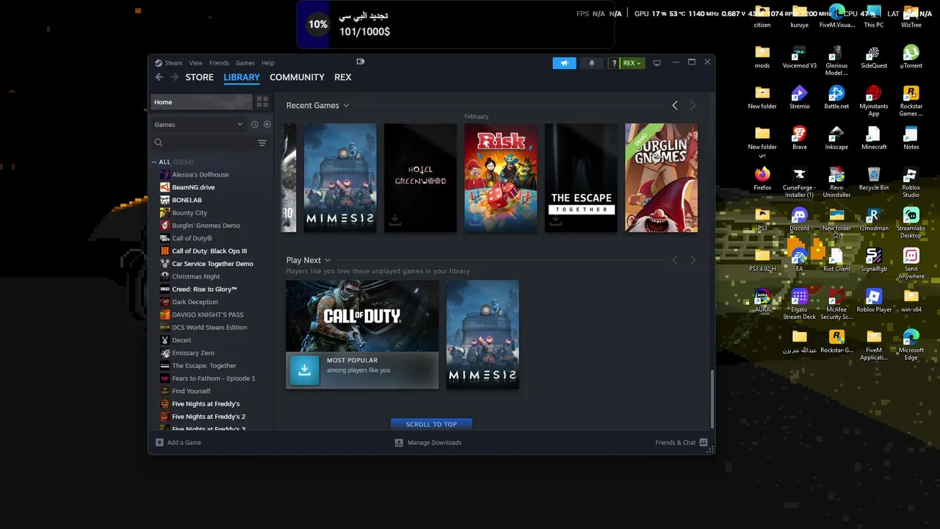Image resolution: width=940 pixels, height=529 pixels.
Task: Expand the Recent Games shelf dropdown
Action: coord(346,106)
